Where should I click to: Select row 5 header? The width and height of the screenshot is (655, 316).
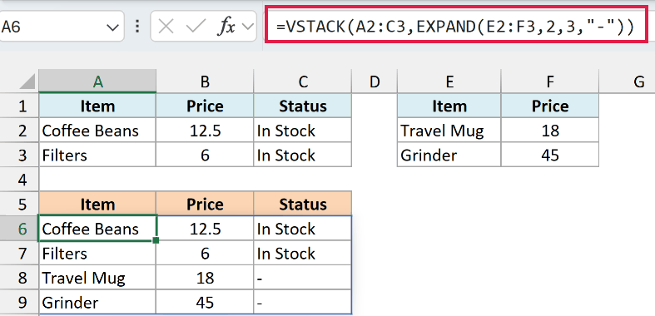19,204
